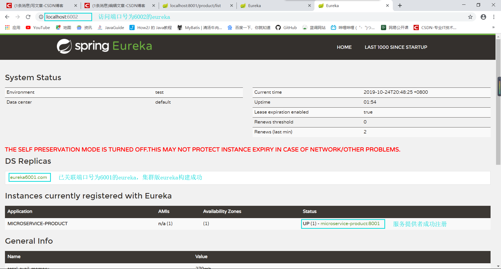Go back with the browser back arrow
This screenshot has height=269, width=501.
click(x=7, y=17)
